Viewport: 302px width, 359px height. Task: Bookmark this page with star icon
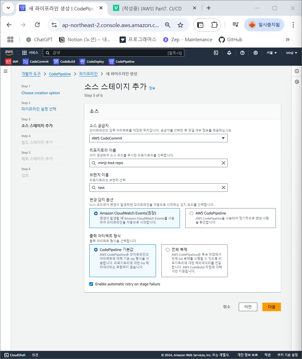(x=181, y=25)
